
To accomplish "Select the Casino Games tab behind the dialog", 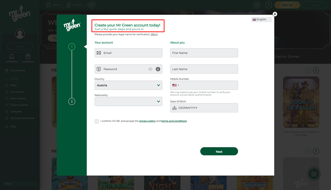I will pos(287,56).
